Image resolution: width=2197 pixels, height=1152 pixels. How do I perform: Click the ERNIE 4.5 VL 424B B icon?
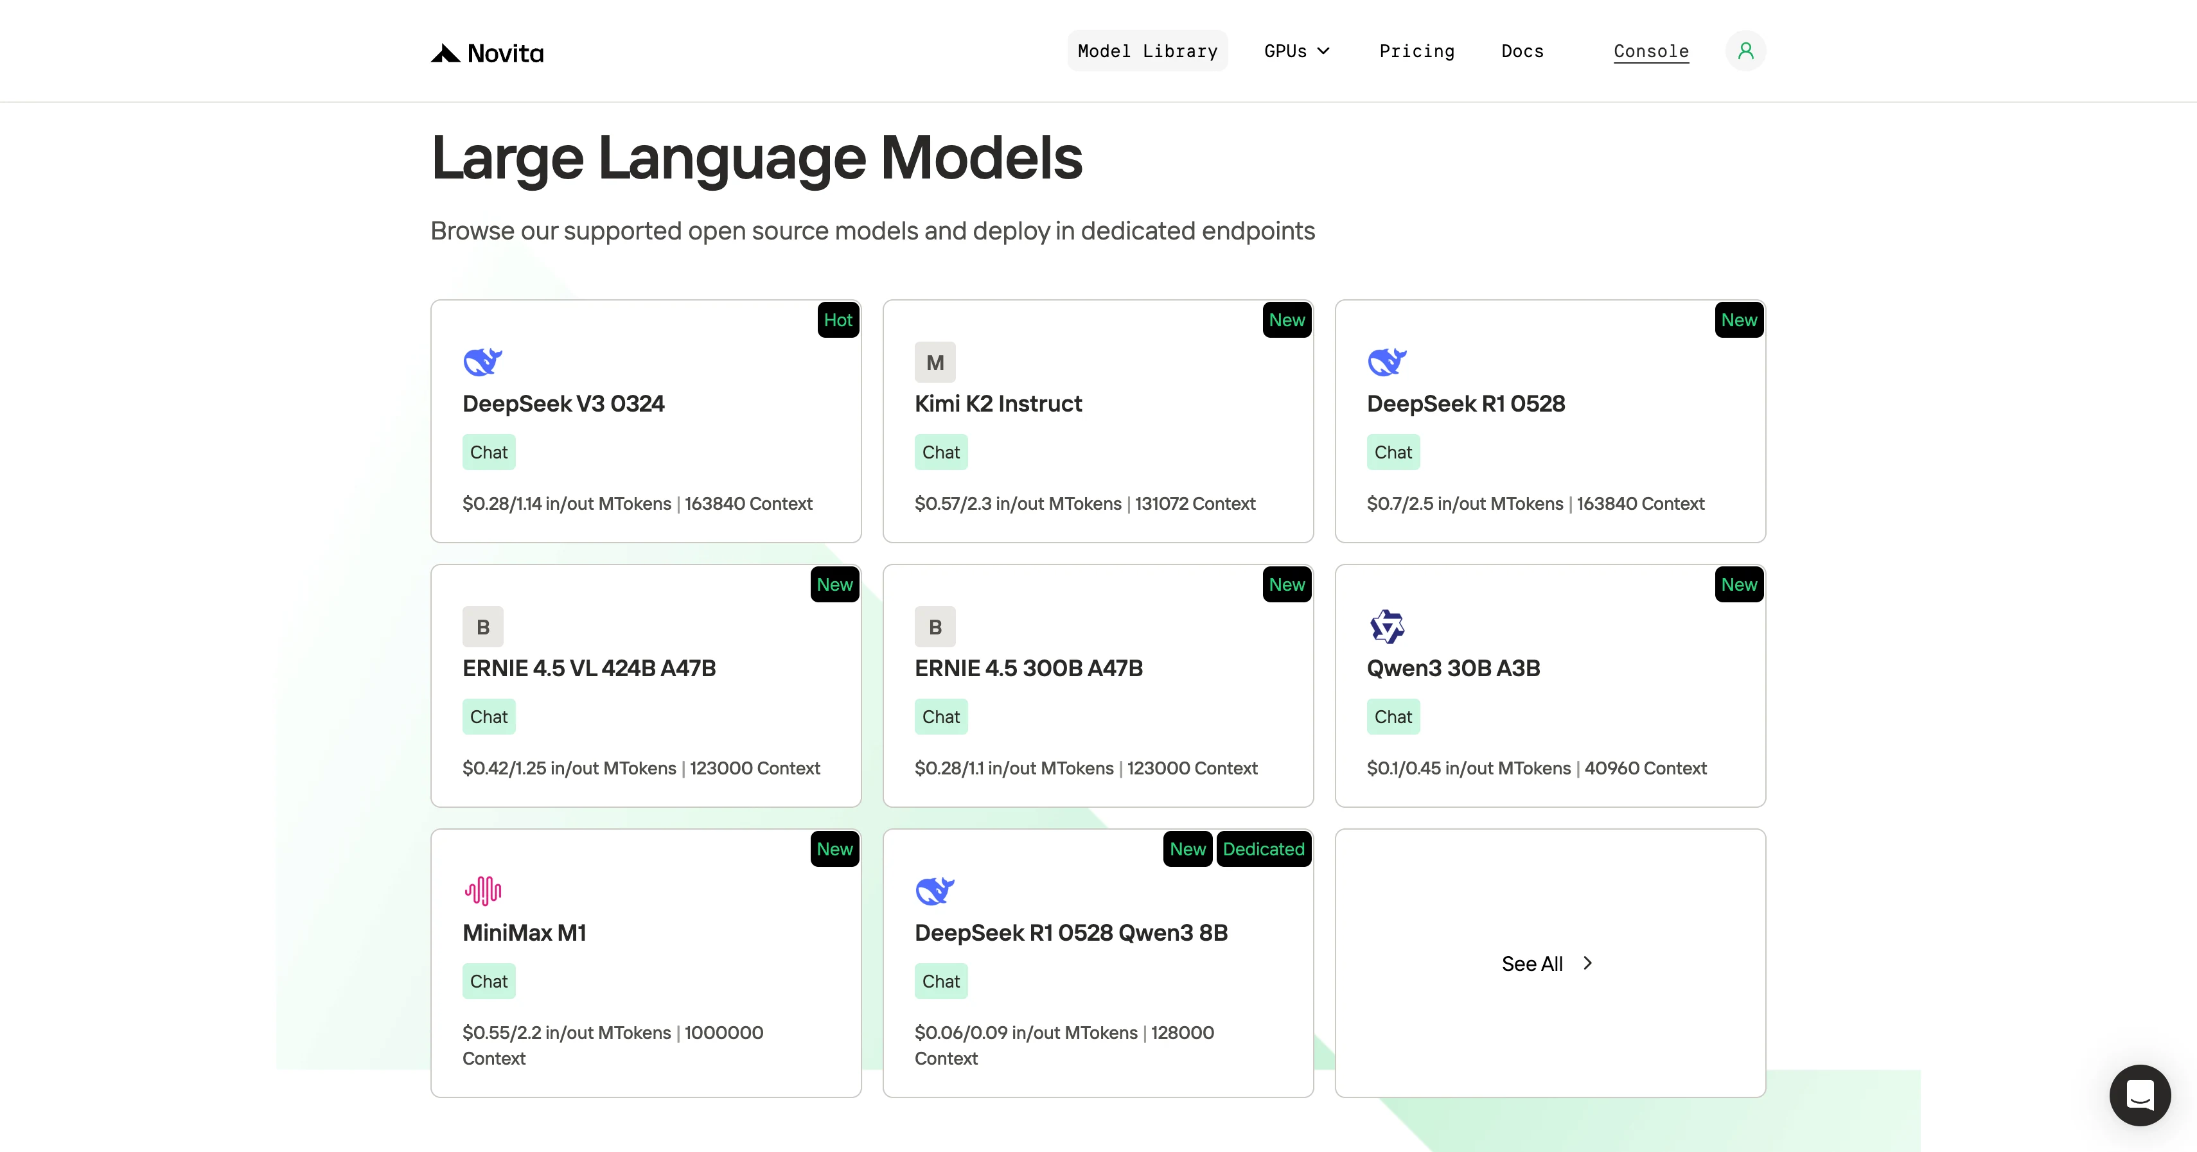(482, 627)
